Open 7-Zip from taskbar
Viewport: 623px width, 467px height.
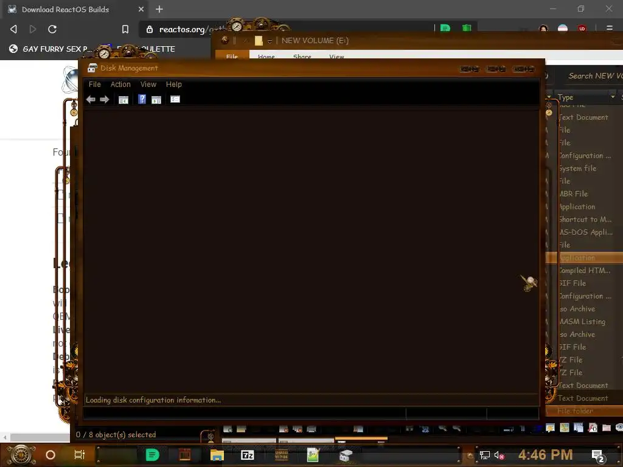click(x=248, y=455)
